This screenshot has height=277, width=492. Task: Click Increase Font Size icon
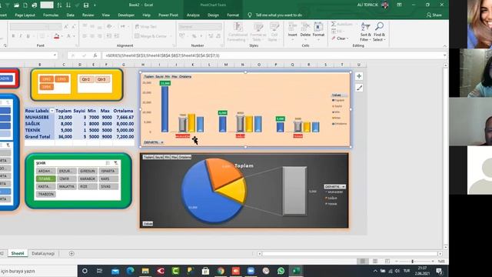click(x=66, y=27)
